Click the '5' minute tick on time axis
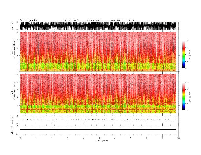The image size is (201, 155). (99, 138)
